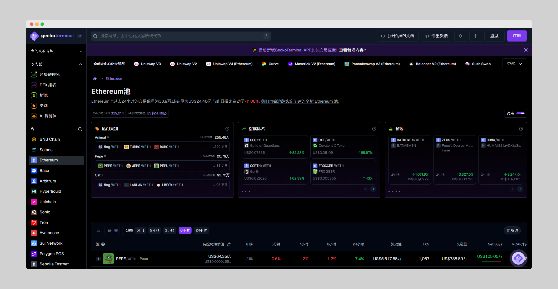Select Base network
This screenshot has height=289, width=558.
coord(56,171)
